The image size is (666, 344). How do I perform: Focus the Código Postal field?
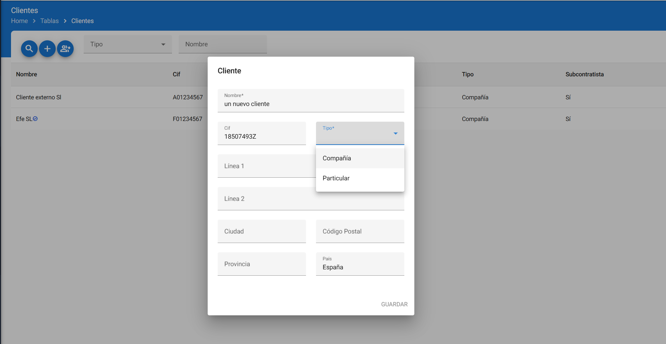360,231
